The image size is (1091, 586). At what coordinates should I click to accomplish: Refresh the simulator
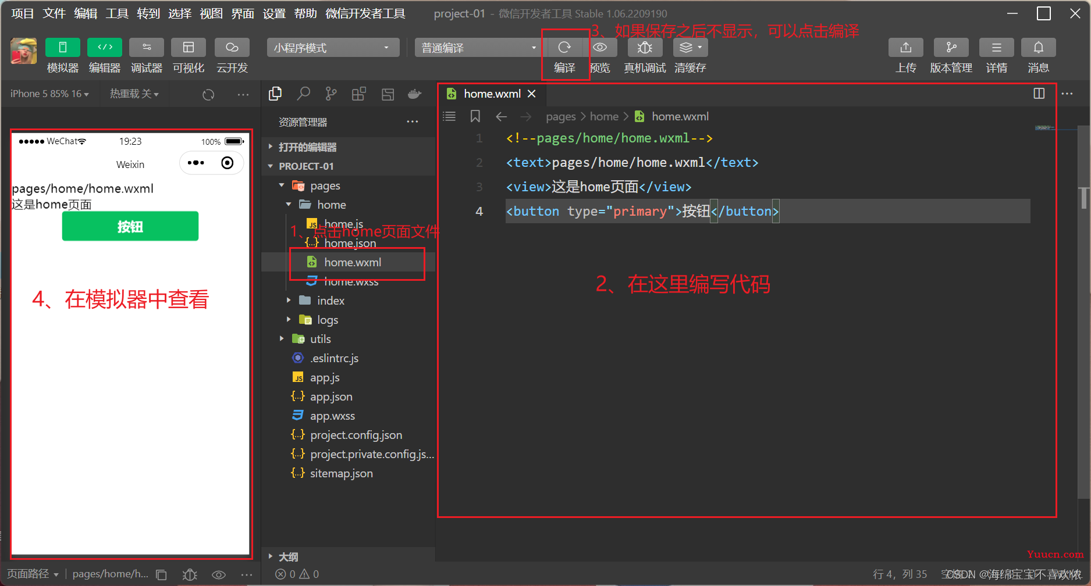[208, 94]
